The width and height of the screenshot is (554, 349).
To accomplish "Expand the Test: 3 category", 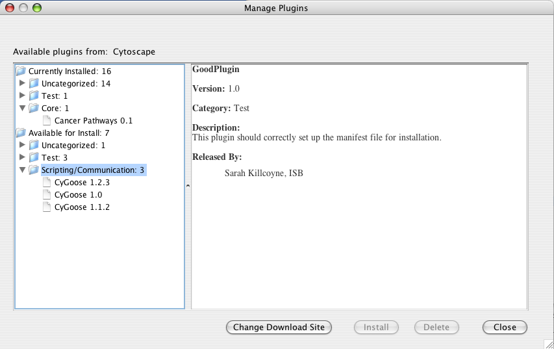I will point(23,158).
